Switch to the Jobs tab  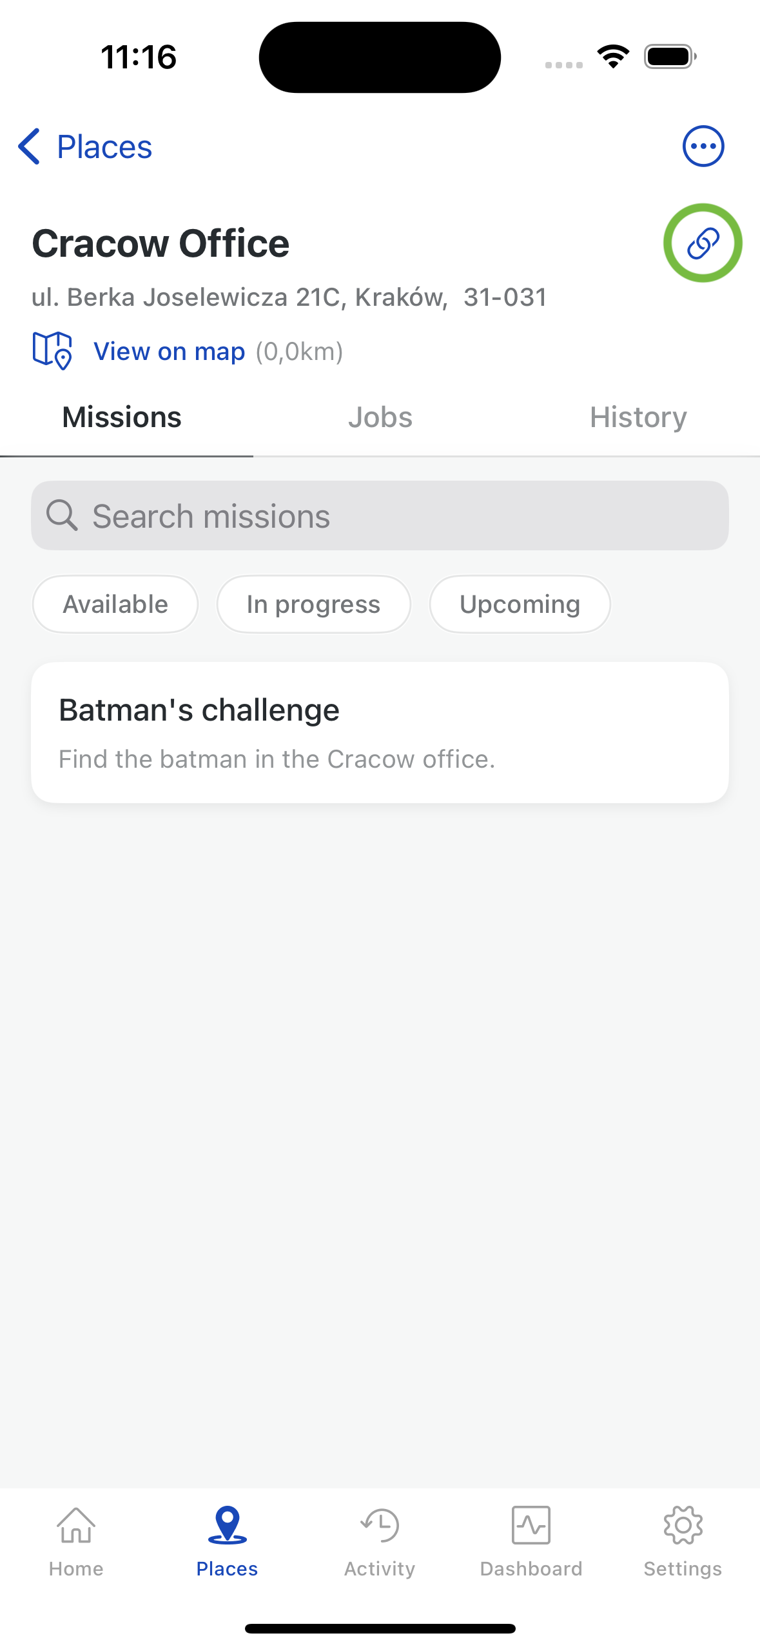pos(380,417)
